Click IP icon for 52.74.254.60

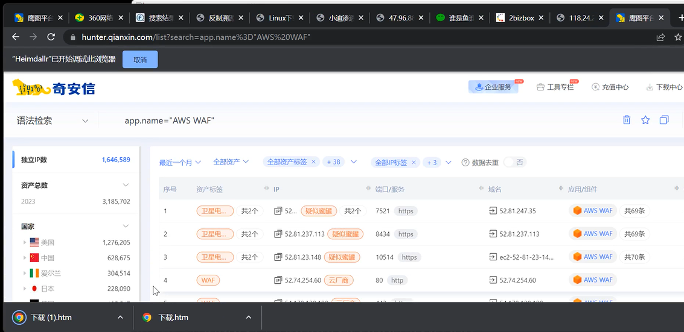pyautogui.click(x=278, y=280)
